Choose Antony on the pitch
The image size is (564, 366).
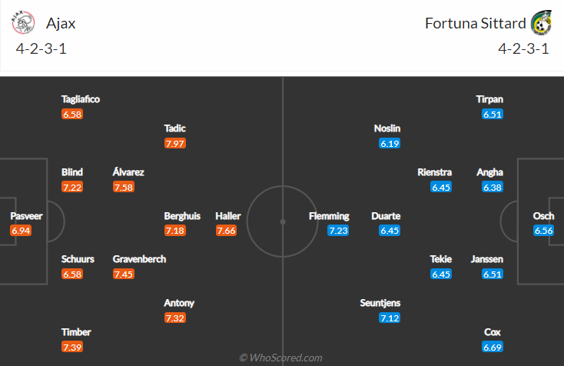(179, 303)
